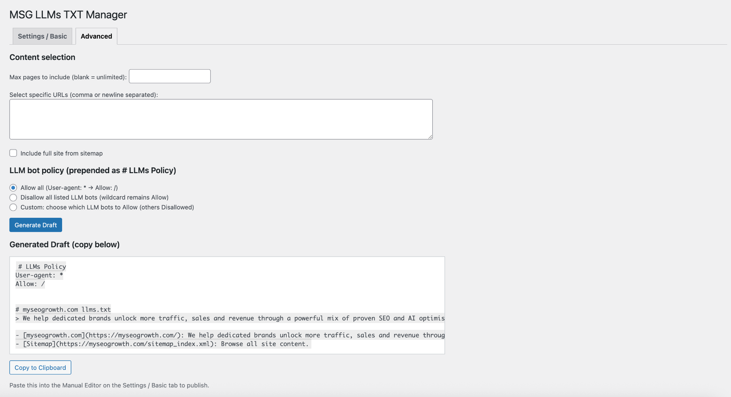Click the MSG LLMs TXT Manager title
Viewport: 731px width, 397px height.
click(x=68, y=15)
